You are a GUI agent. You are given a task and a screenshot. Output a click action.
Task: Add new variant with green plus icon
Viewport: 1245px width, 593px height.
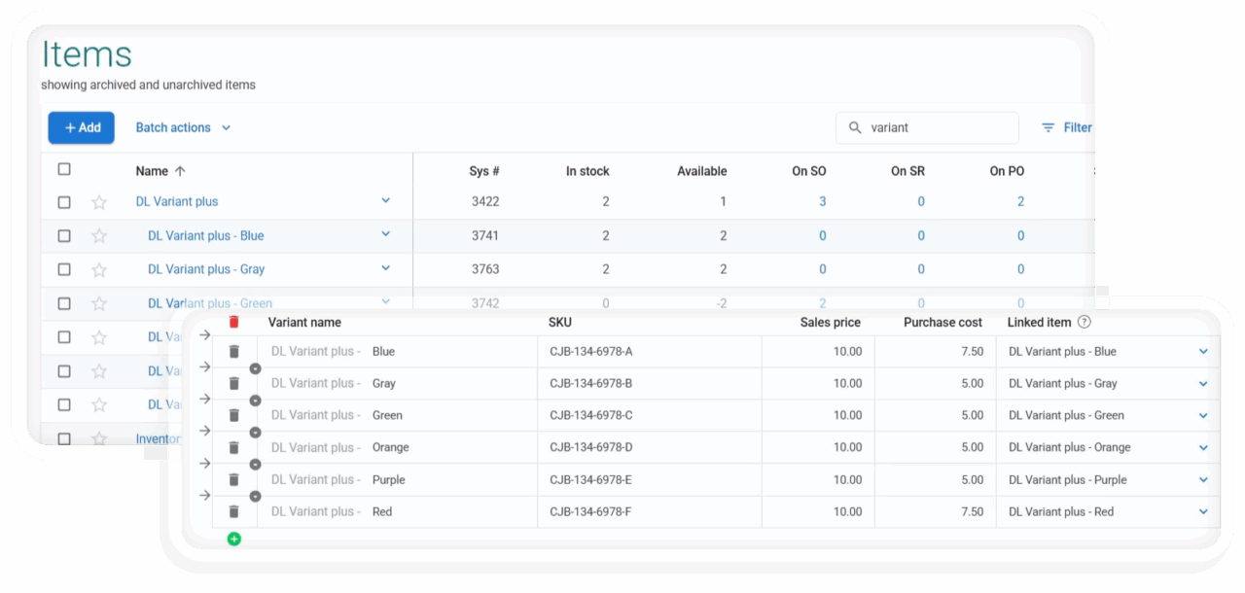click(x=233, y=539)
